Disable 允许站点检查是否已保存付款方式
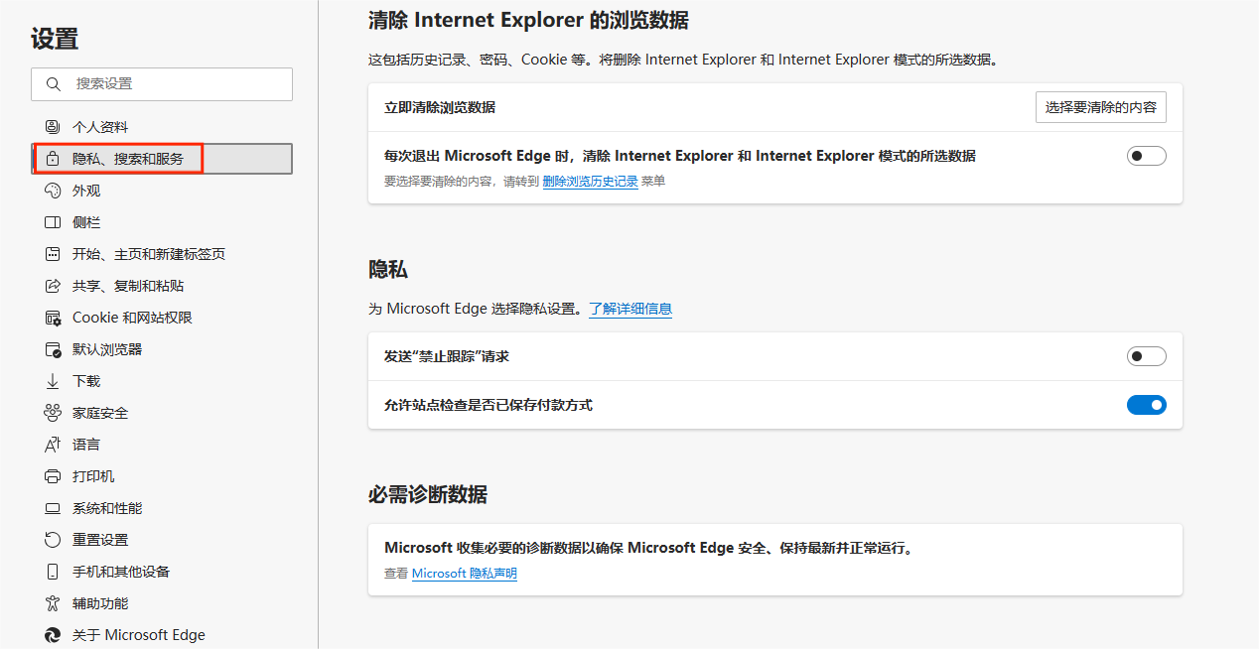Image resolution: width=1259 pixels, height=649 pixels. [1146, 405]
